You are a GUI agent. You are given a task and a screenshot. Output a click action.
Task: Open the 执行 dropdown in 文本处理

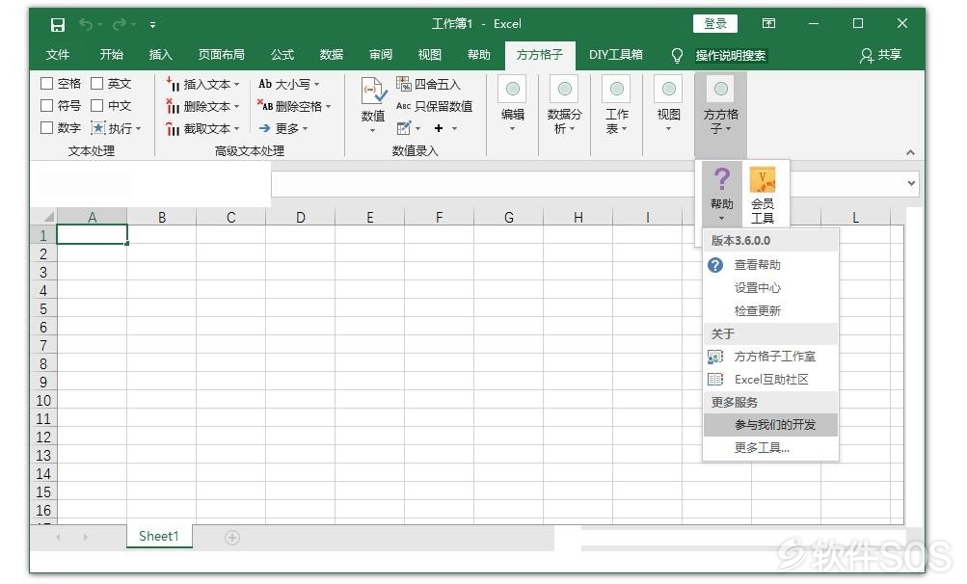click(117, 128)
